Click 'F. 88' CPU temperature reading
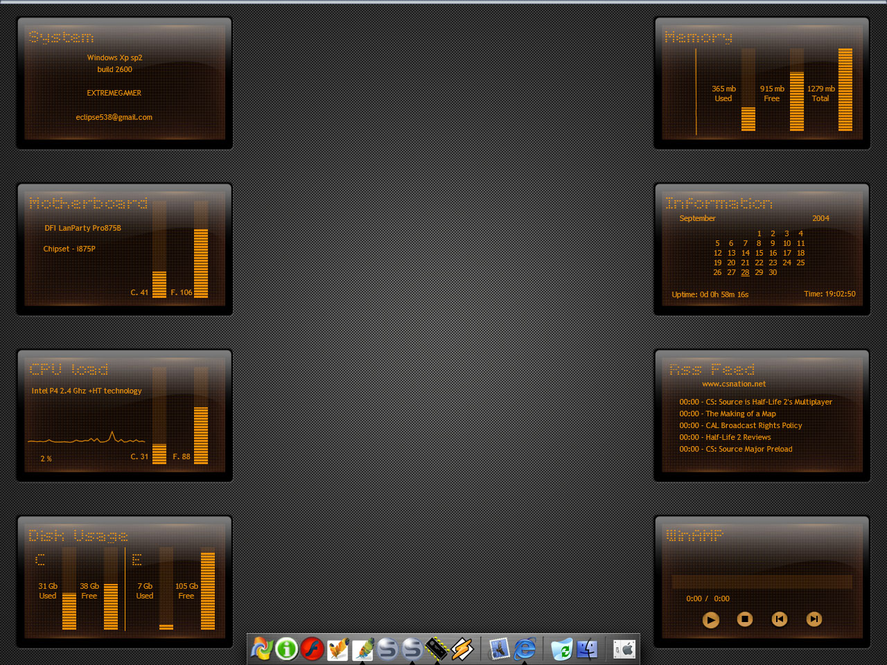This screenshot has width=887, height=665. coord(182,456)
